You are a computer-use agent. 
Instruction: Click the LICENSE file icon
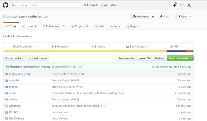(x=7, y=112)
